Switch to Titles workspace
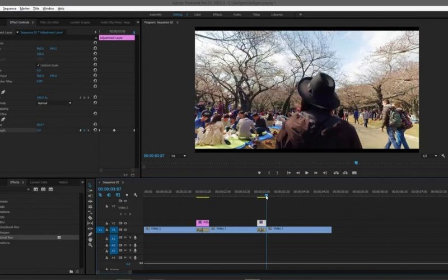This screenshot has height=280, width=448. (256, 15)
